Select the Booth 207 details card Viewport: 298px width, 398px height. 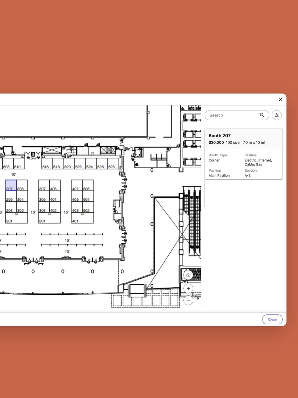tap(244, 154)
